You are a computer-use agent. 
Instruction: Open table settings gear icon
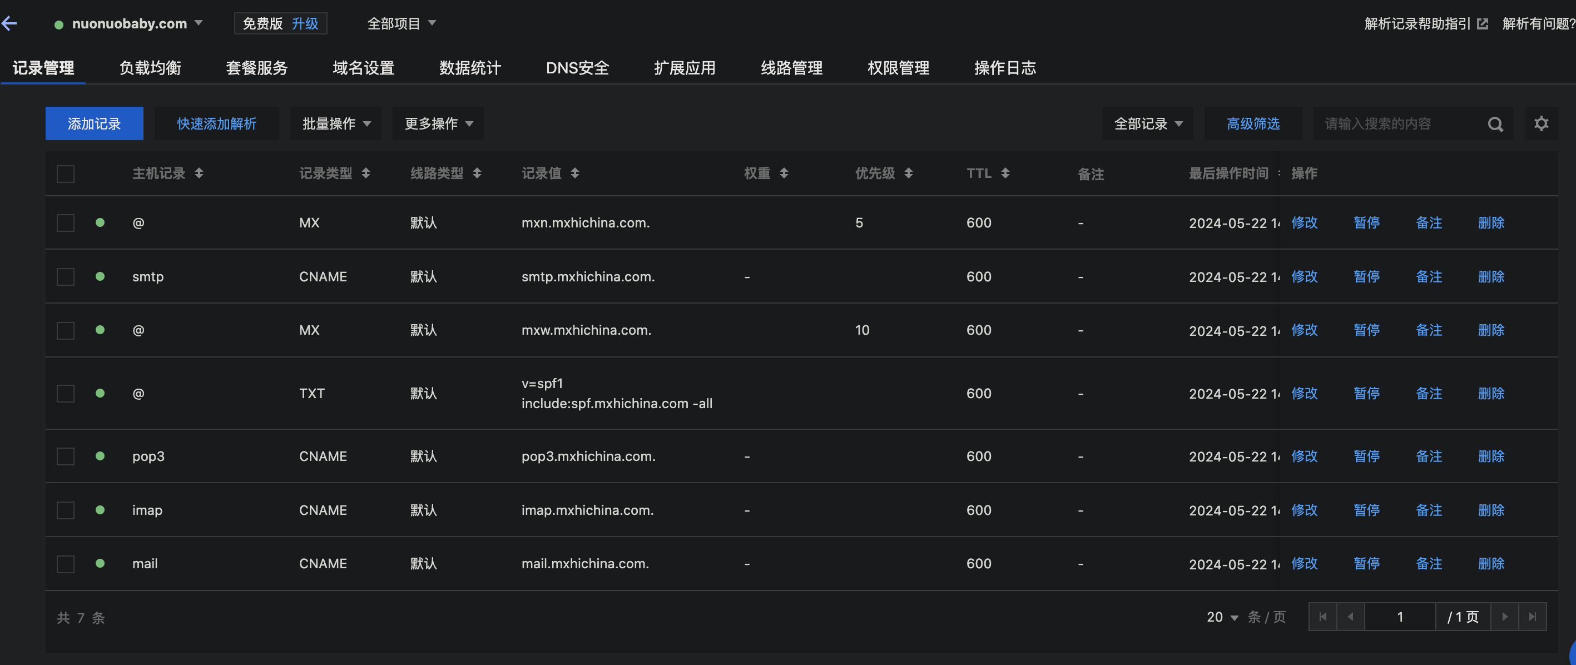point(1540,123)
